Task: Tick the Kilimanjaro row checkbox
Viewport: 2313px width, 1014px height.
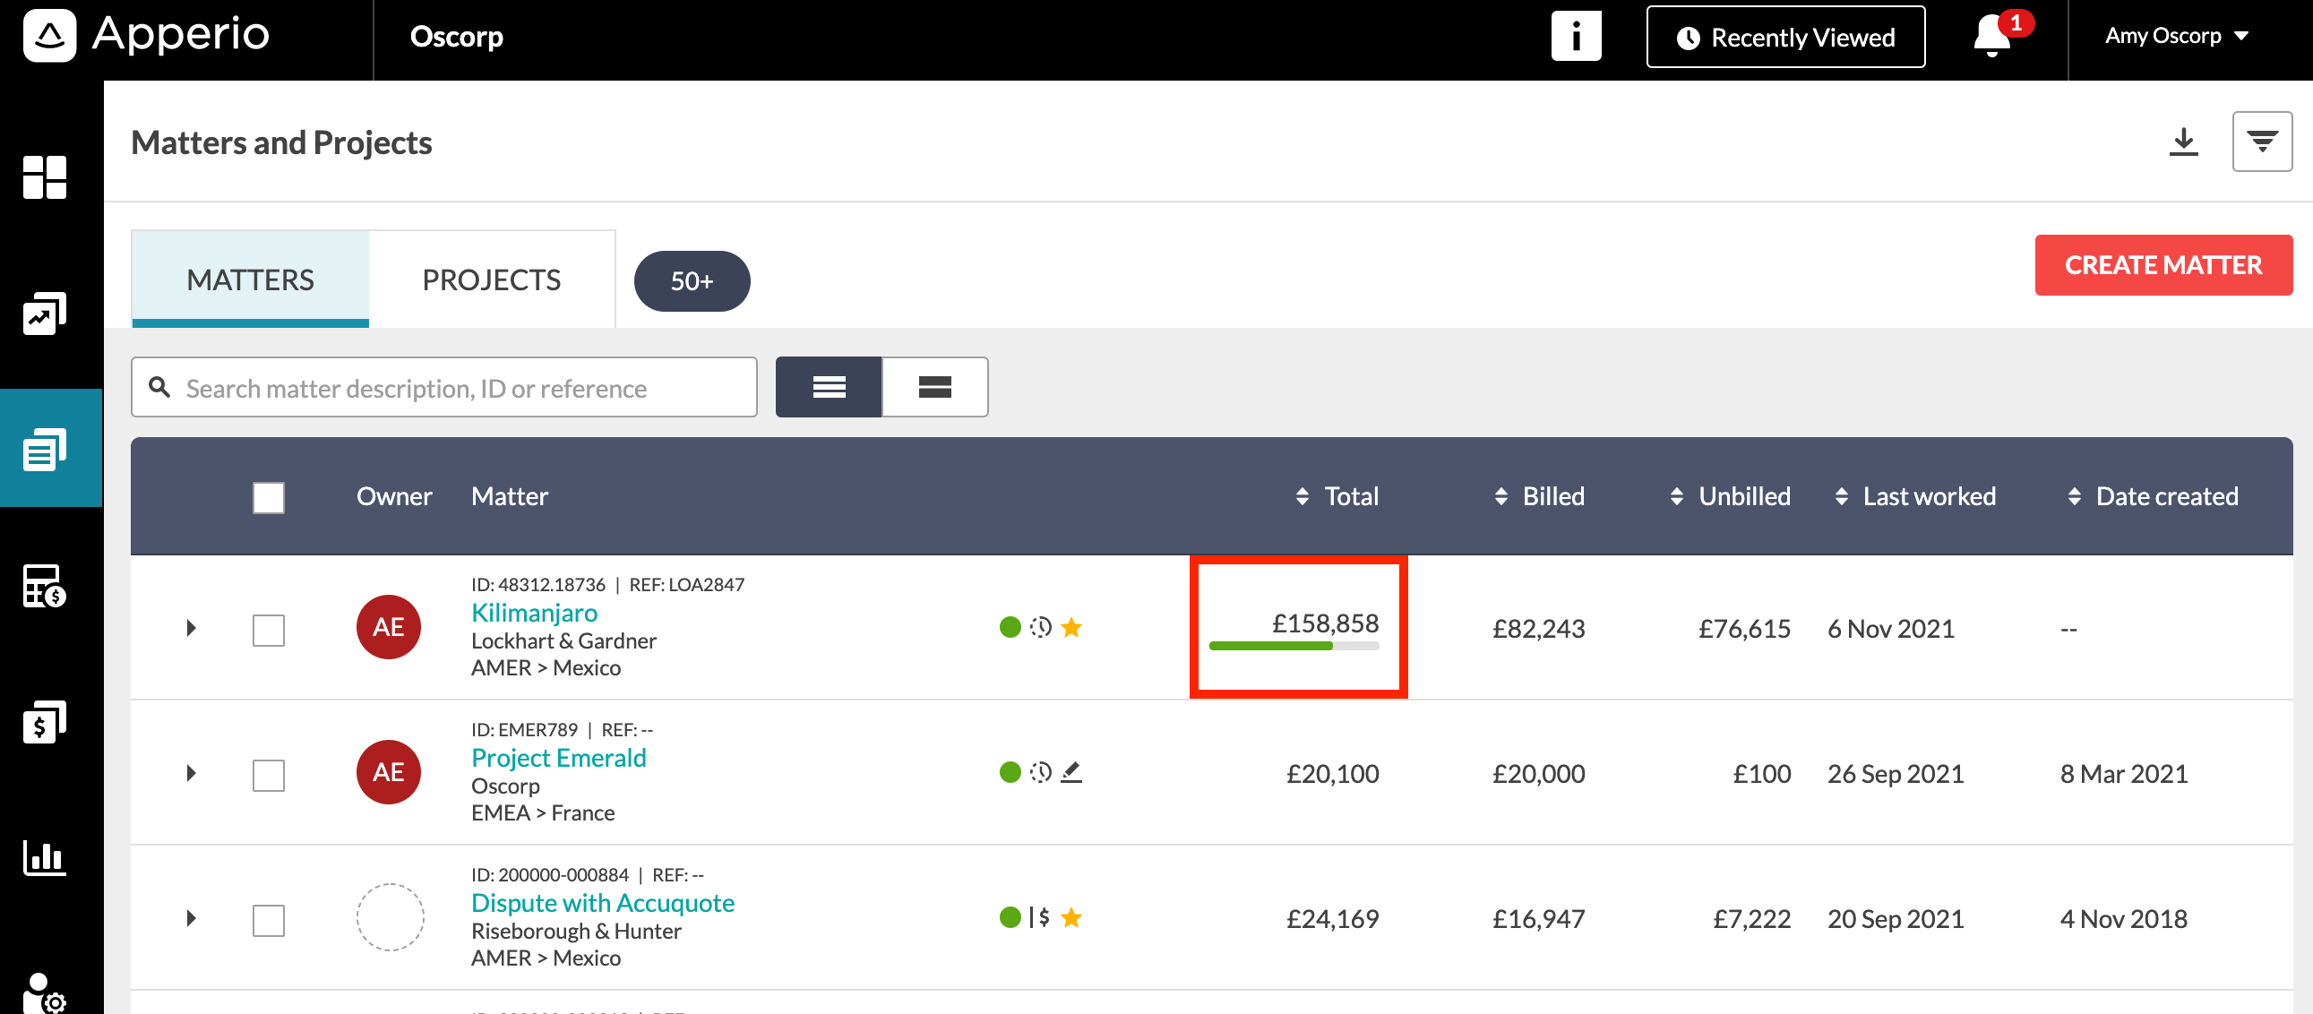Action: pos(269,631)
